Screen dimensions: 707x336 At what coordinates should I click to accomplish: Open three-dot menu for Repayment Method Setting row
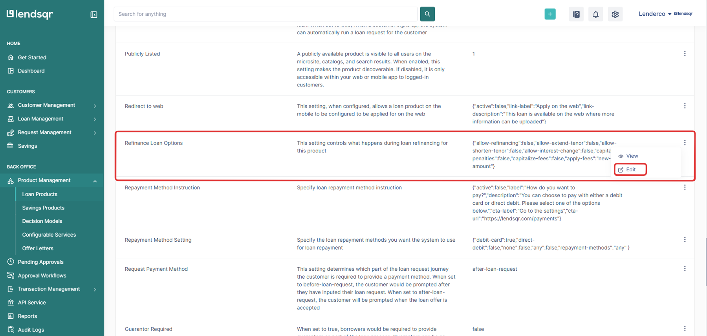(685, 240)
